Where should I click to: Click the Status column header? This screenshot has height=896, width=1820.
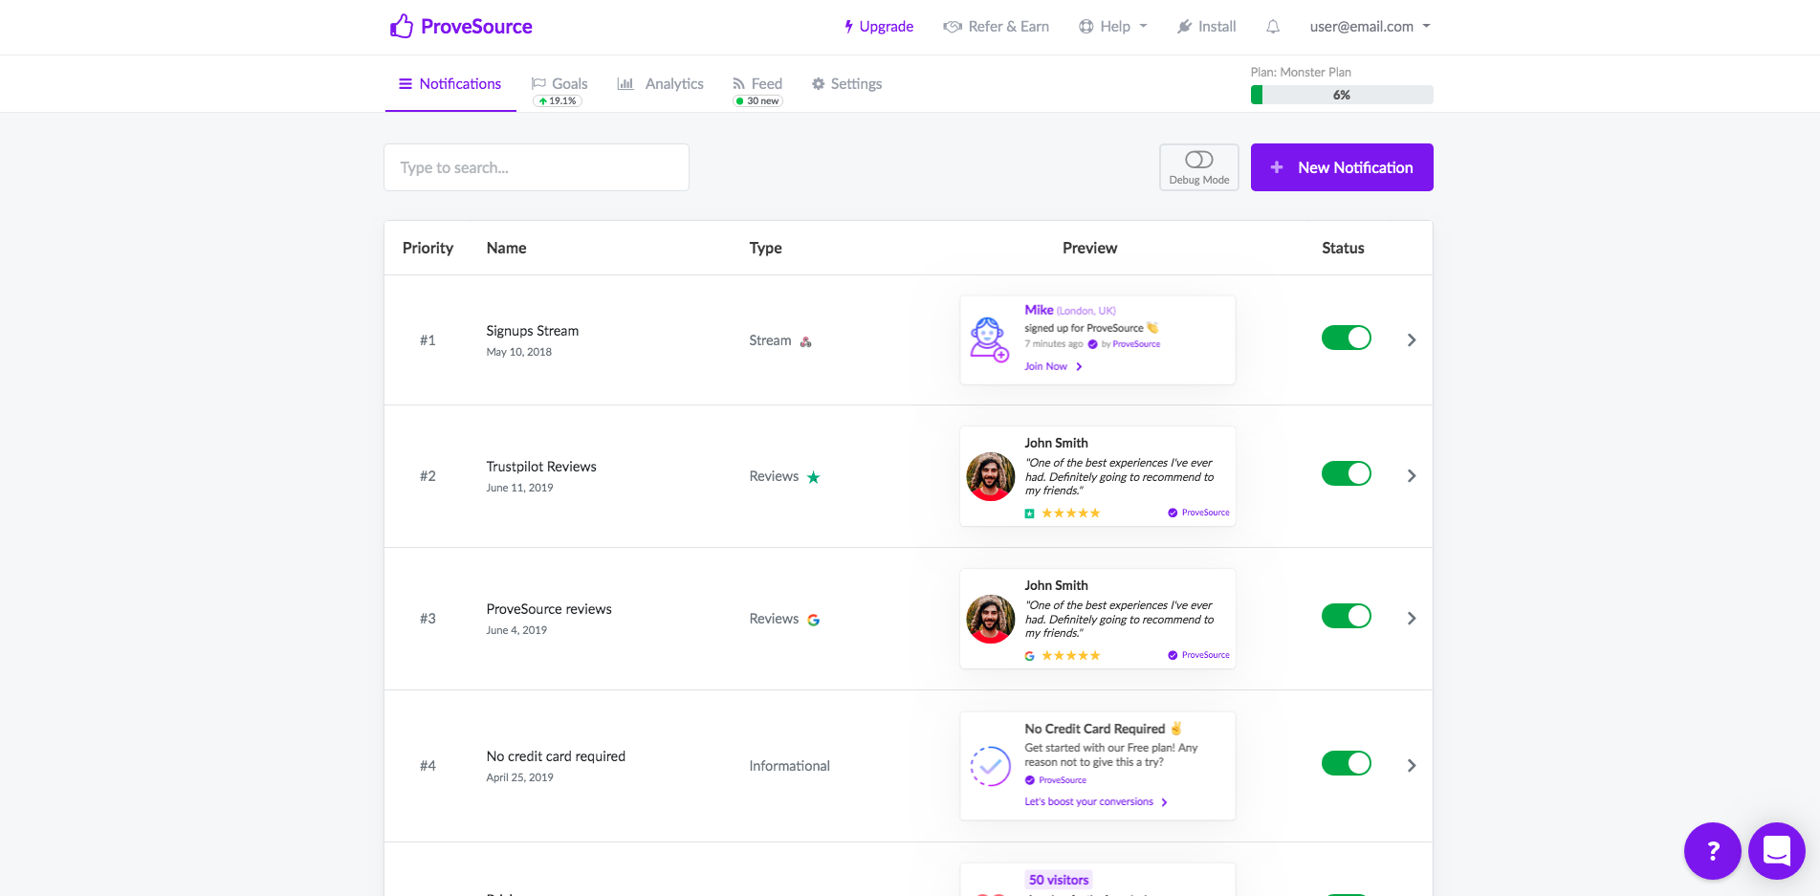coord(1343,248)
